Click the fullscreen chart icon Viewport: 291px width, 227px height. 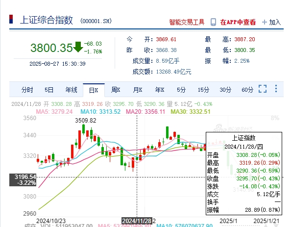(263, 89)
